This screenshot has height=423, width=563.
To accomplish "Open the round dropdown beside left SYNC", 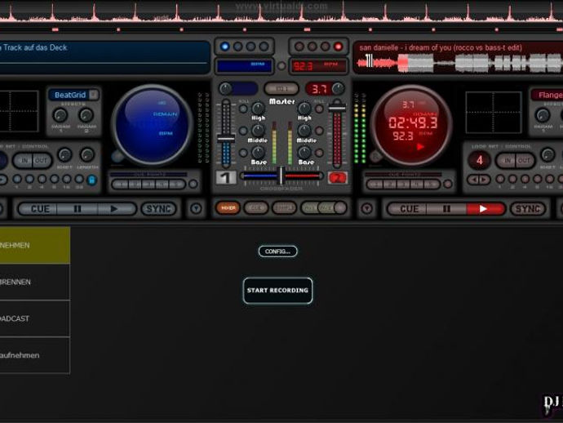I will 196,208.
